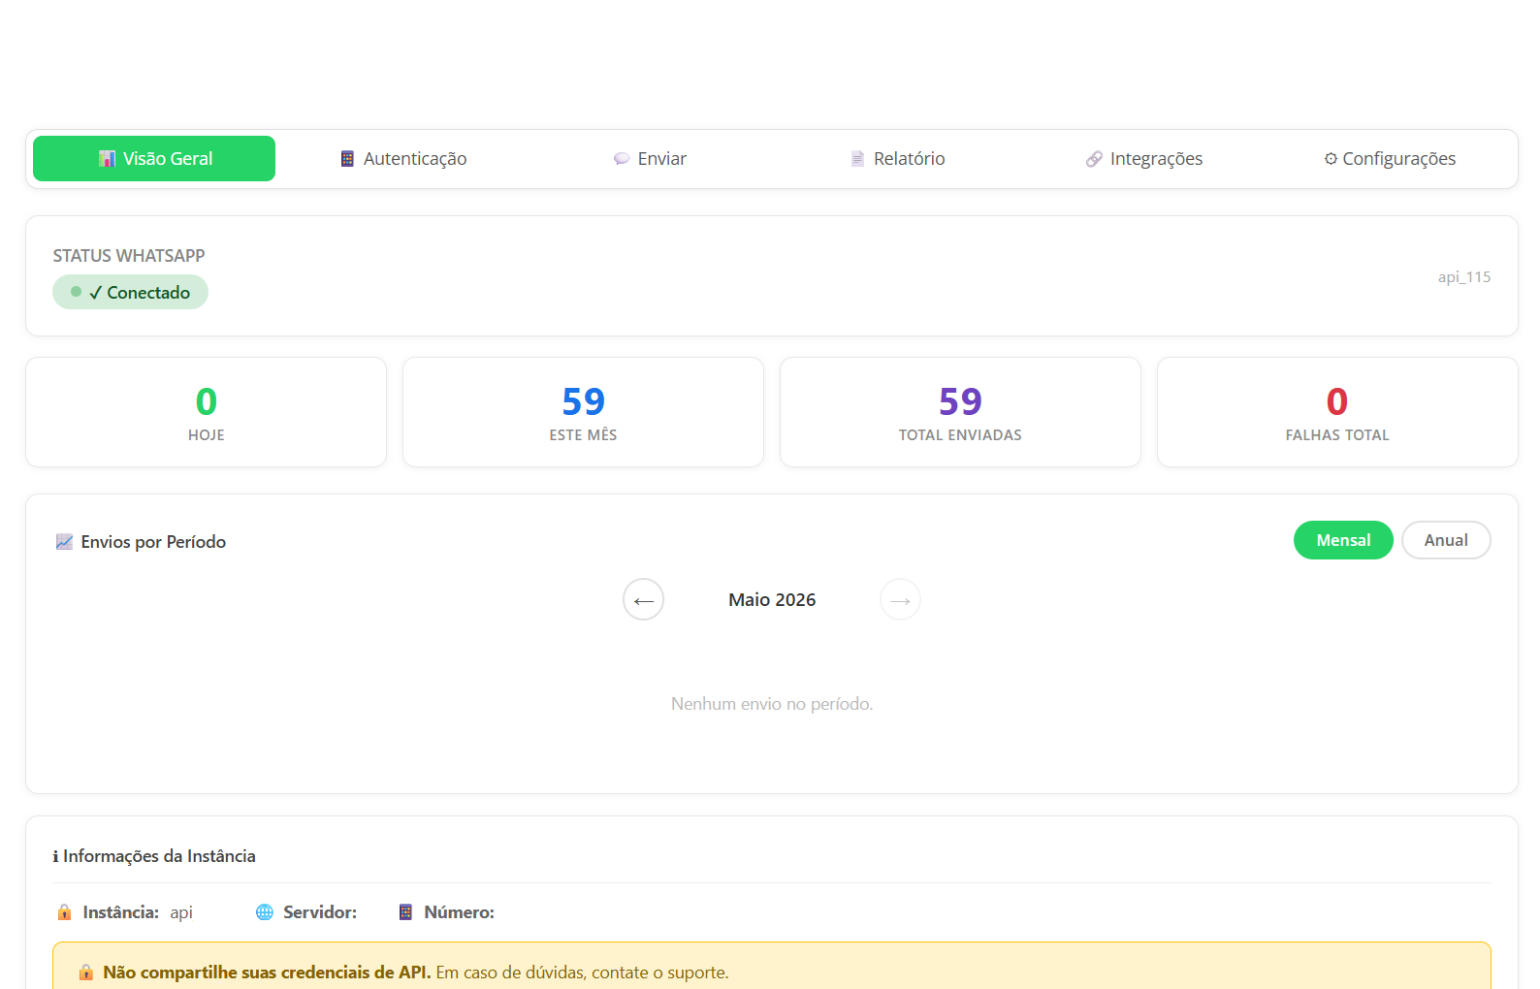Click the 'Nenhum envio no período.' message
The image size is (1540, 989).
(772, 704)
